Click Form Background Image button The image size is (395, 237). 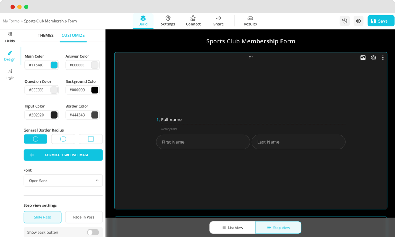click(63, 155)
